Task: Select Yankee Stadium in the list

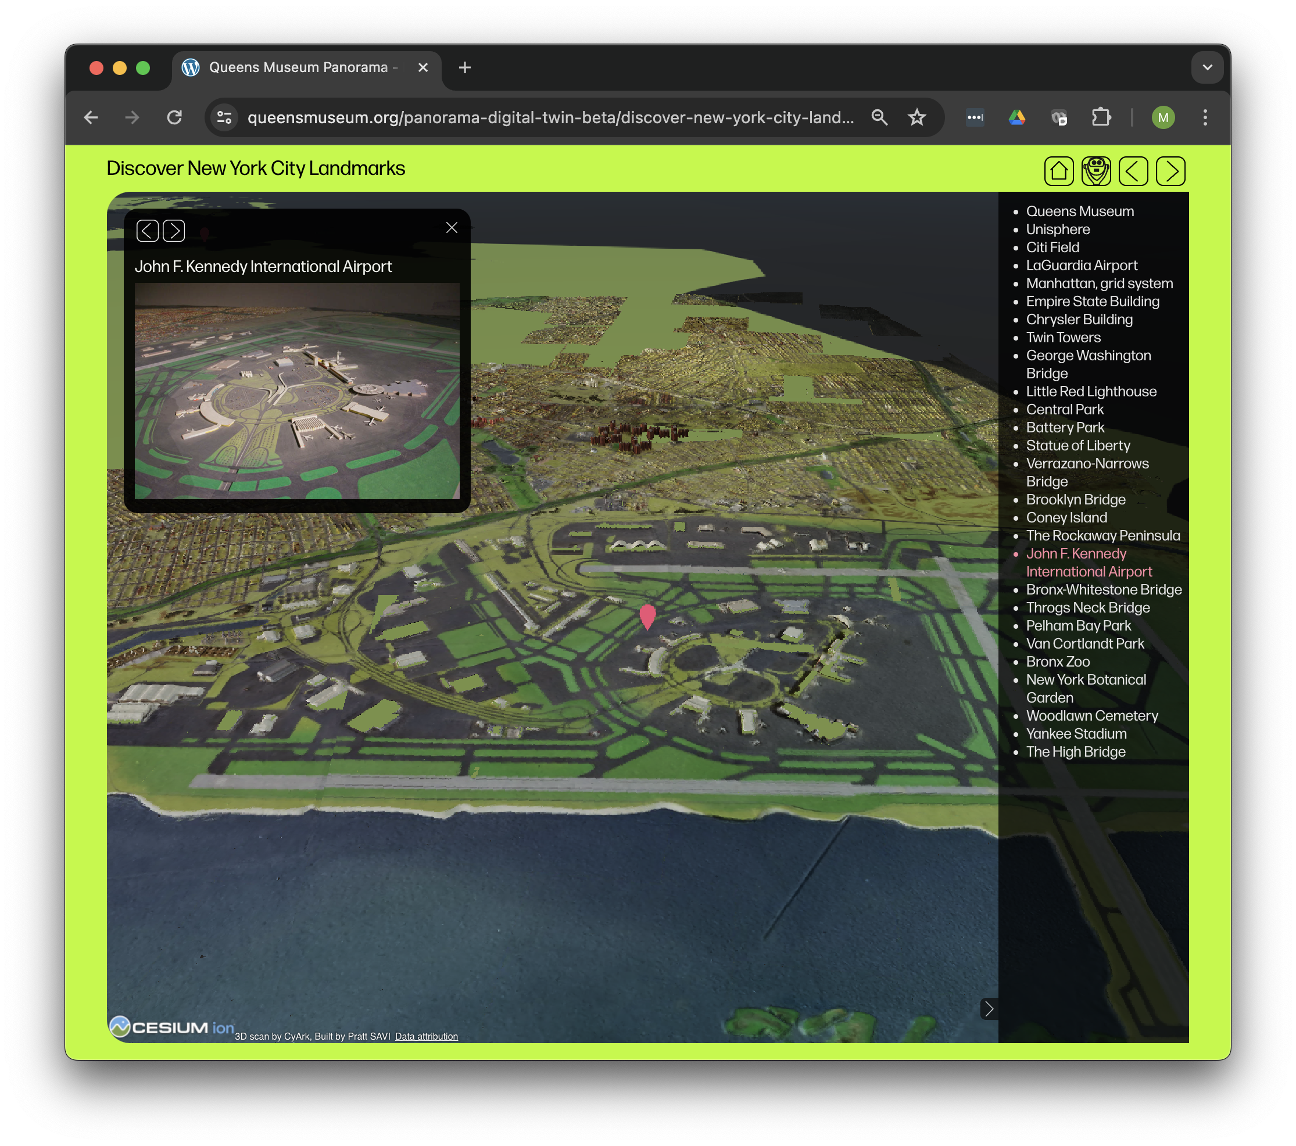Action: tap(1076, 734)
